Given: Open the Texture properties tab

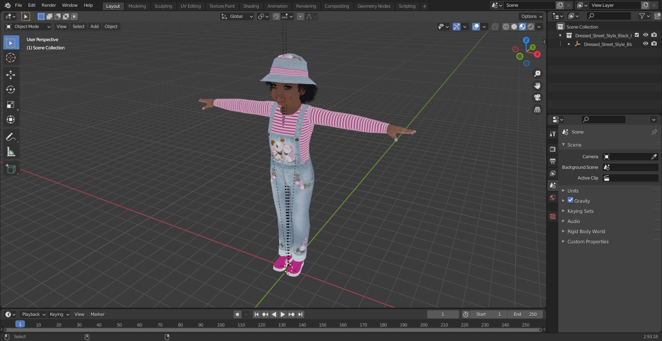Looking at the screenshot, I should point(552,216).
